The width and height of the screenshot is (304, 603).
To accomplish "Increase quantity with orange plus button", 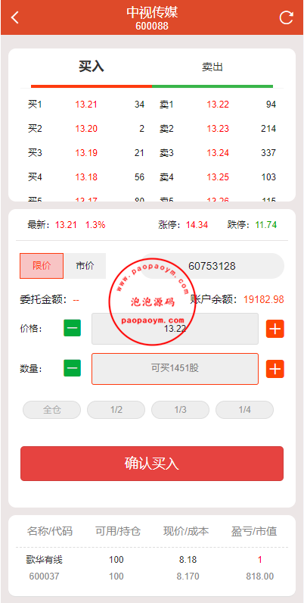I will click(275, 369).
